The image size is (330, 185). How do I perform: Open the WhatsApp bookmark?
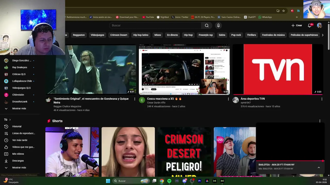265,17
